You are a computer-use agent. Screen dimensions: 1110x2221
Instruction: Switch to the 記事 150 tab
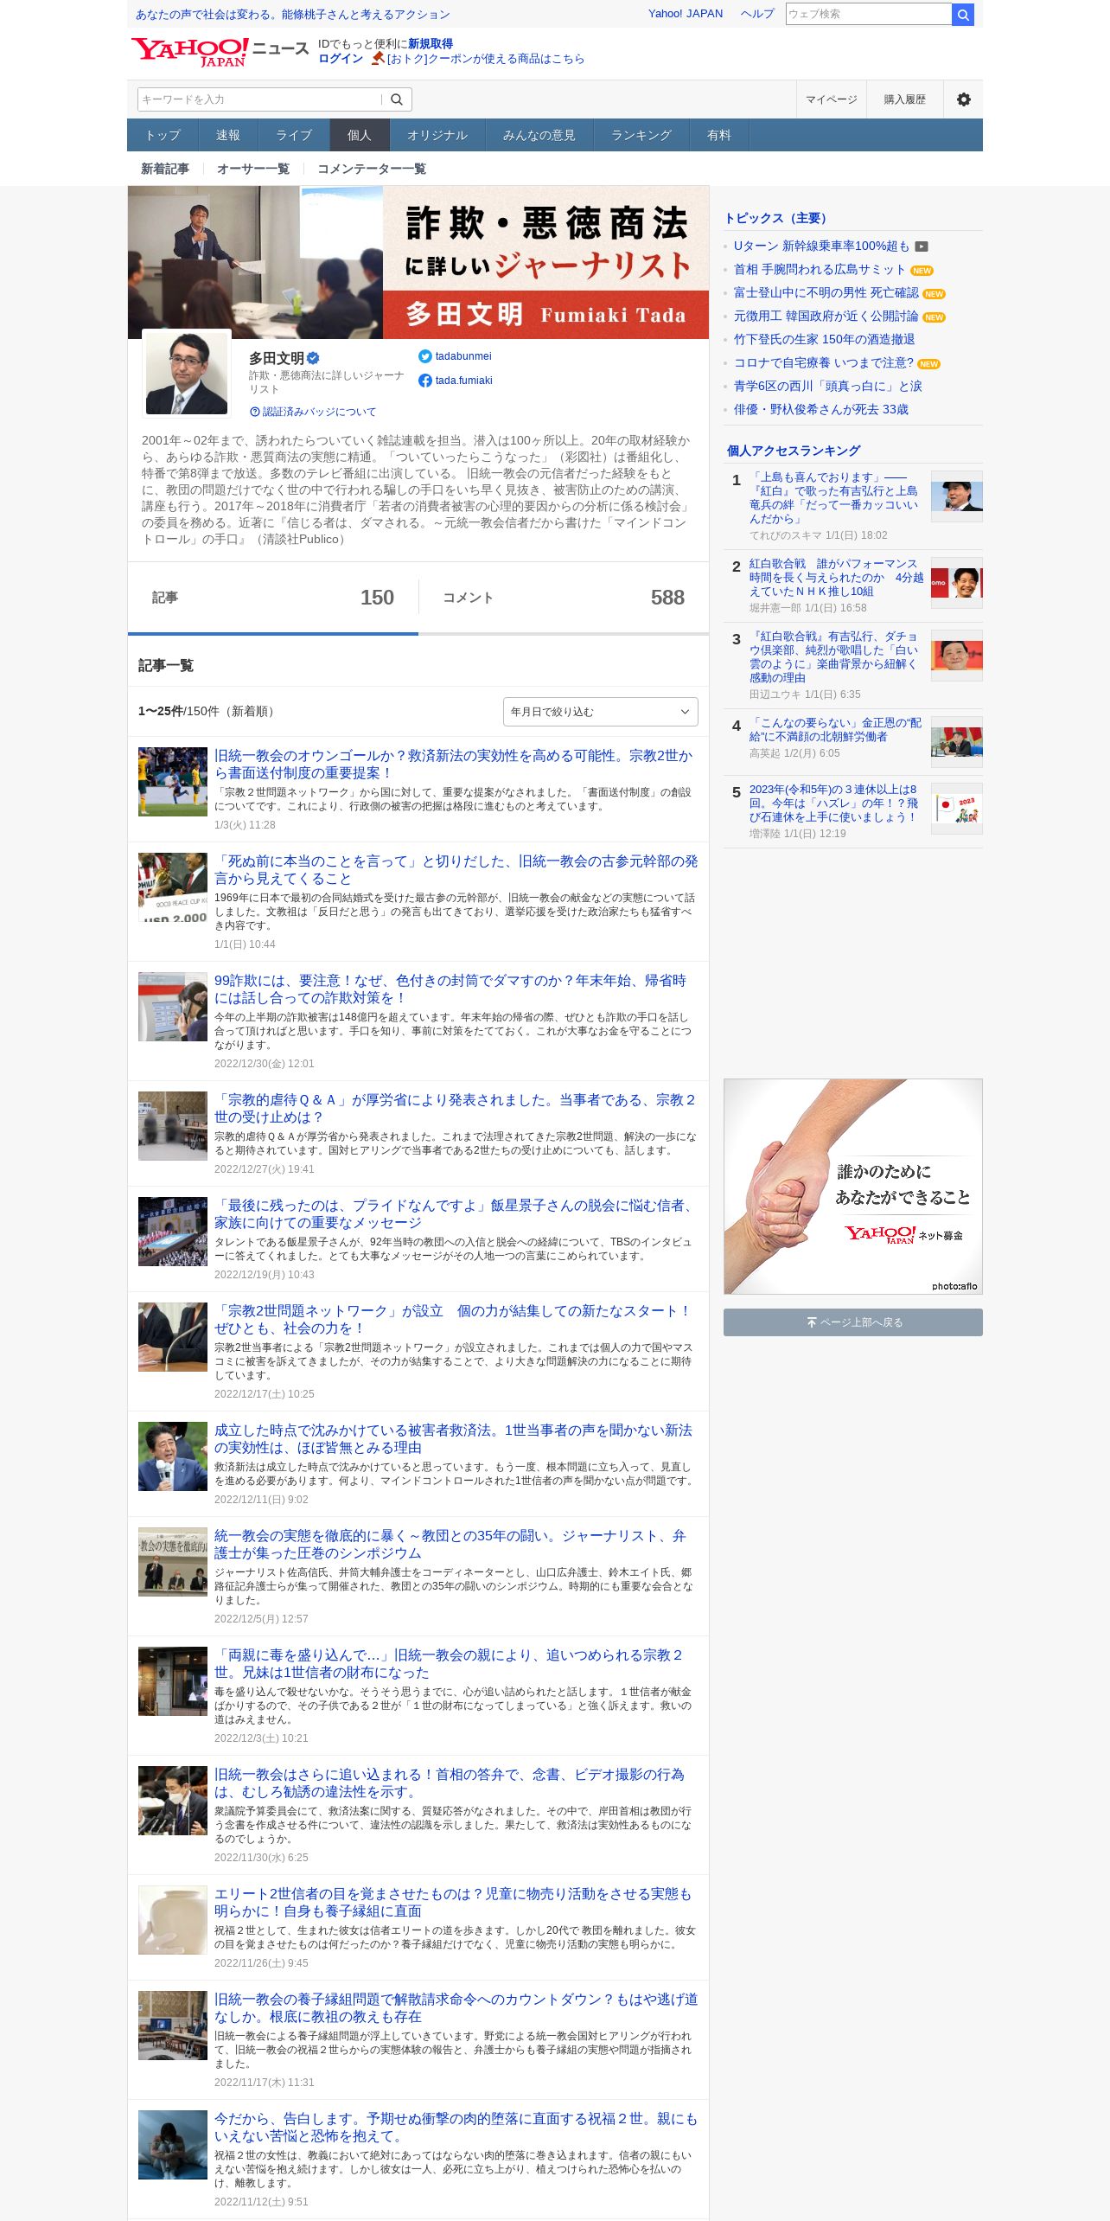(x=273, y=598)
